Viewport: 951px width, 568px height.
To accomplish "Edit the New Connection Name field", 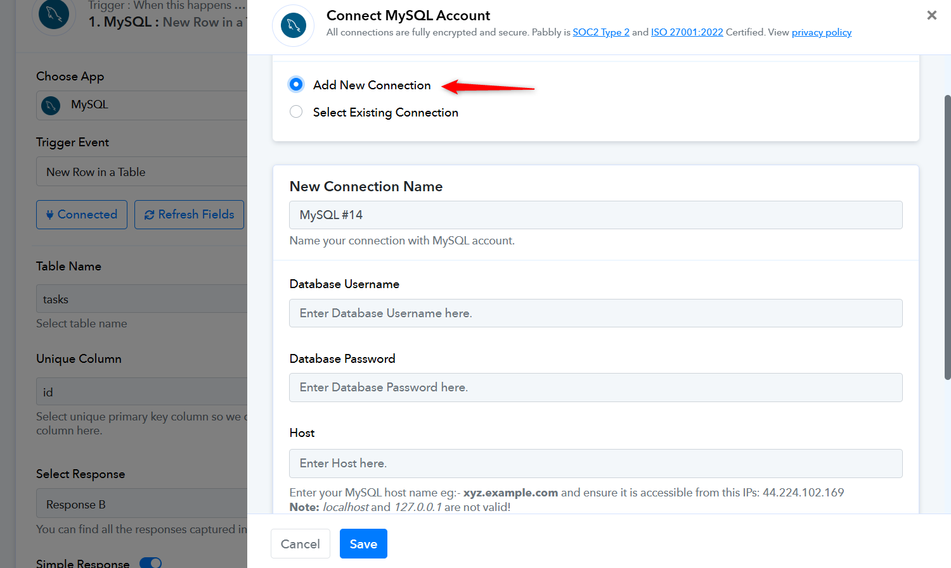I will (x=595, y=215).
